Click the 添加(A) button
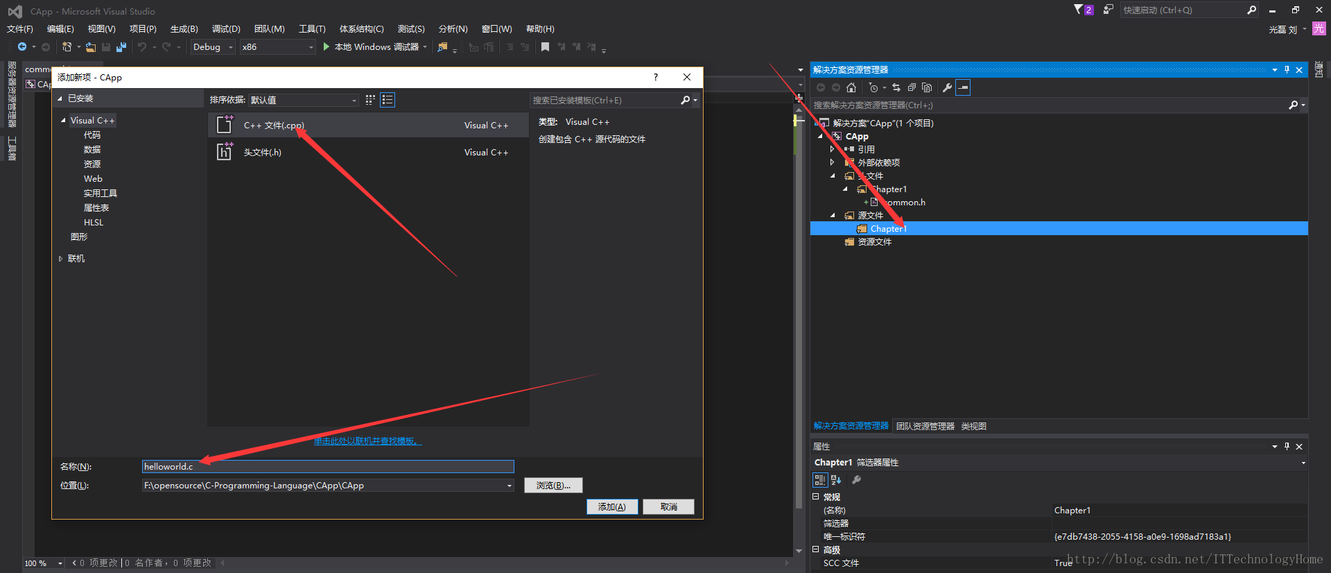 click(x=612, y=506)
